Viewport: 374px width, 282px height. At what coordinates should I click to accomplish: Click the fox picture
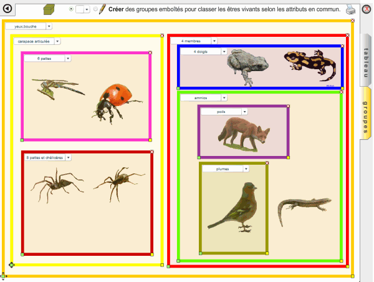point(244,134)
